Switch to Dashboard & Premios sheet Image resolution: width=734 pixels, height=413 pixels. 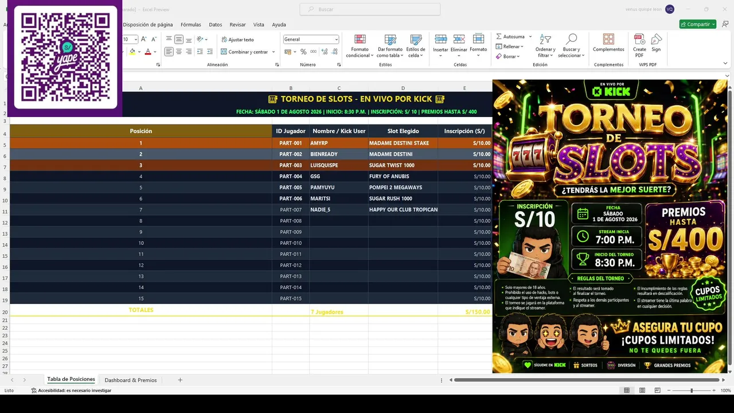coord(131,380)
